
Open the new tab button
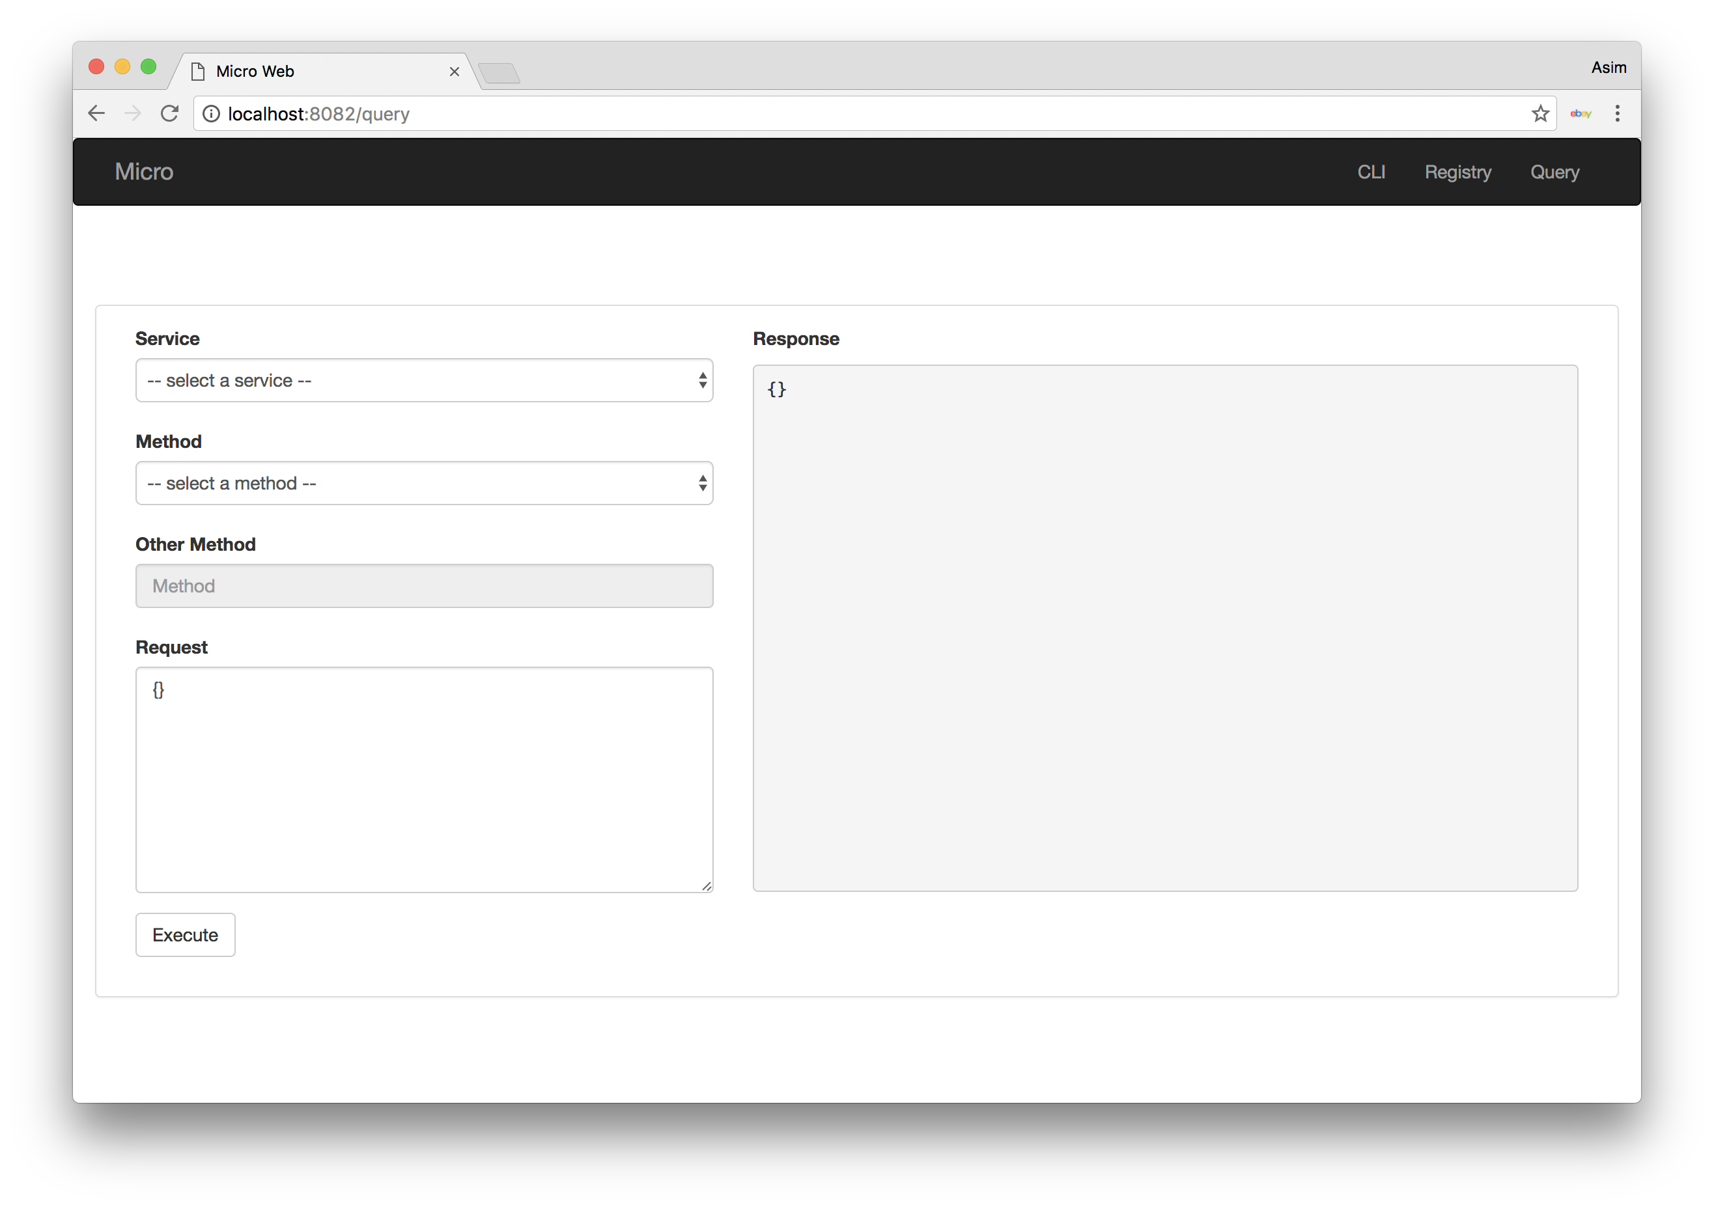(x=499, y=73)
